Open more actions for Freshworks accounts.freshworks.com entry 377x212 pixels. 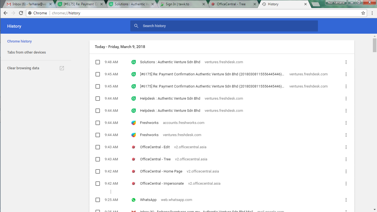(346, 123)
